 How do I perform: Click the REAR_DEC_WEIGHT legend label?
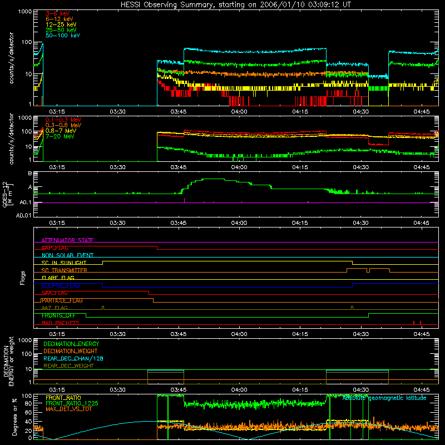[x=68, y=366]
